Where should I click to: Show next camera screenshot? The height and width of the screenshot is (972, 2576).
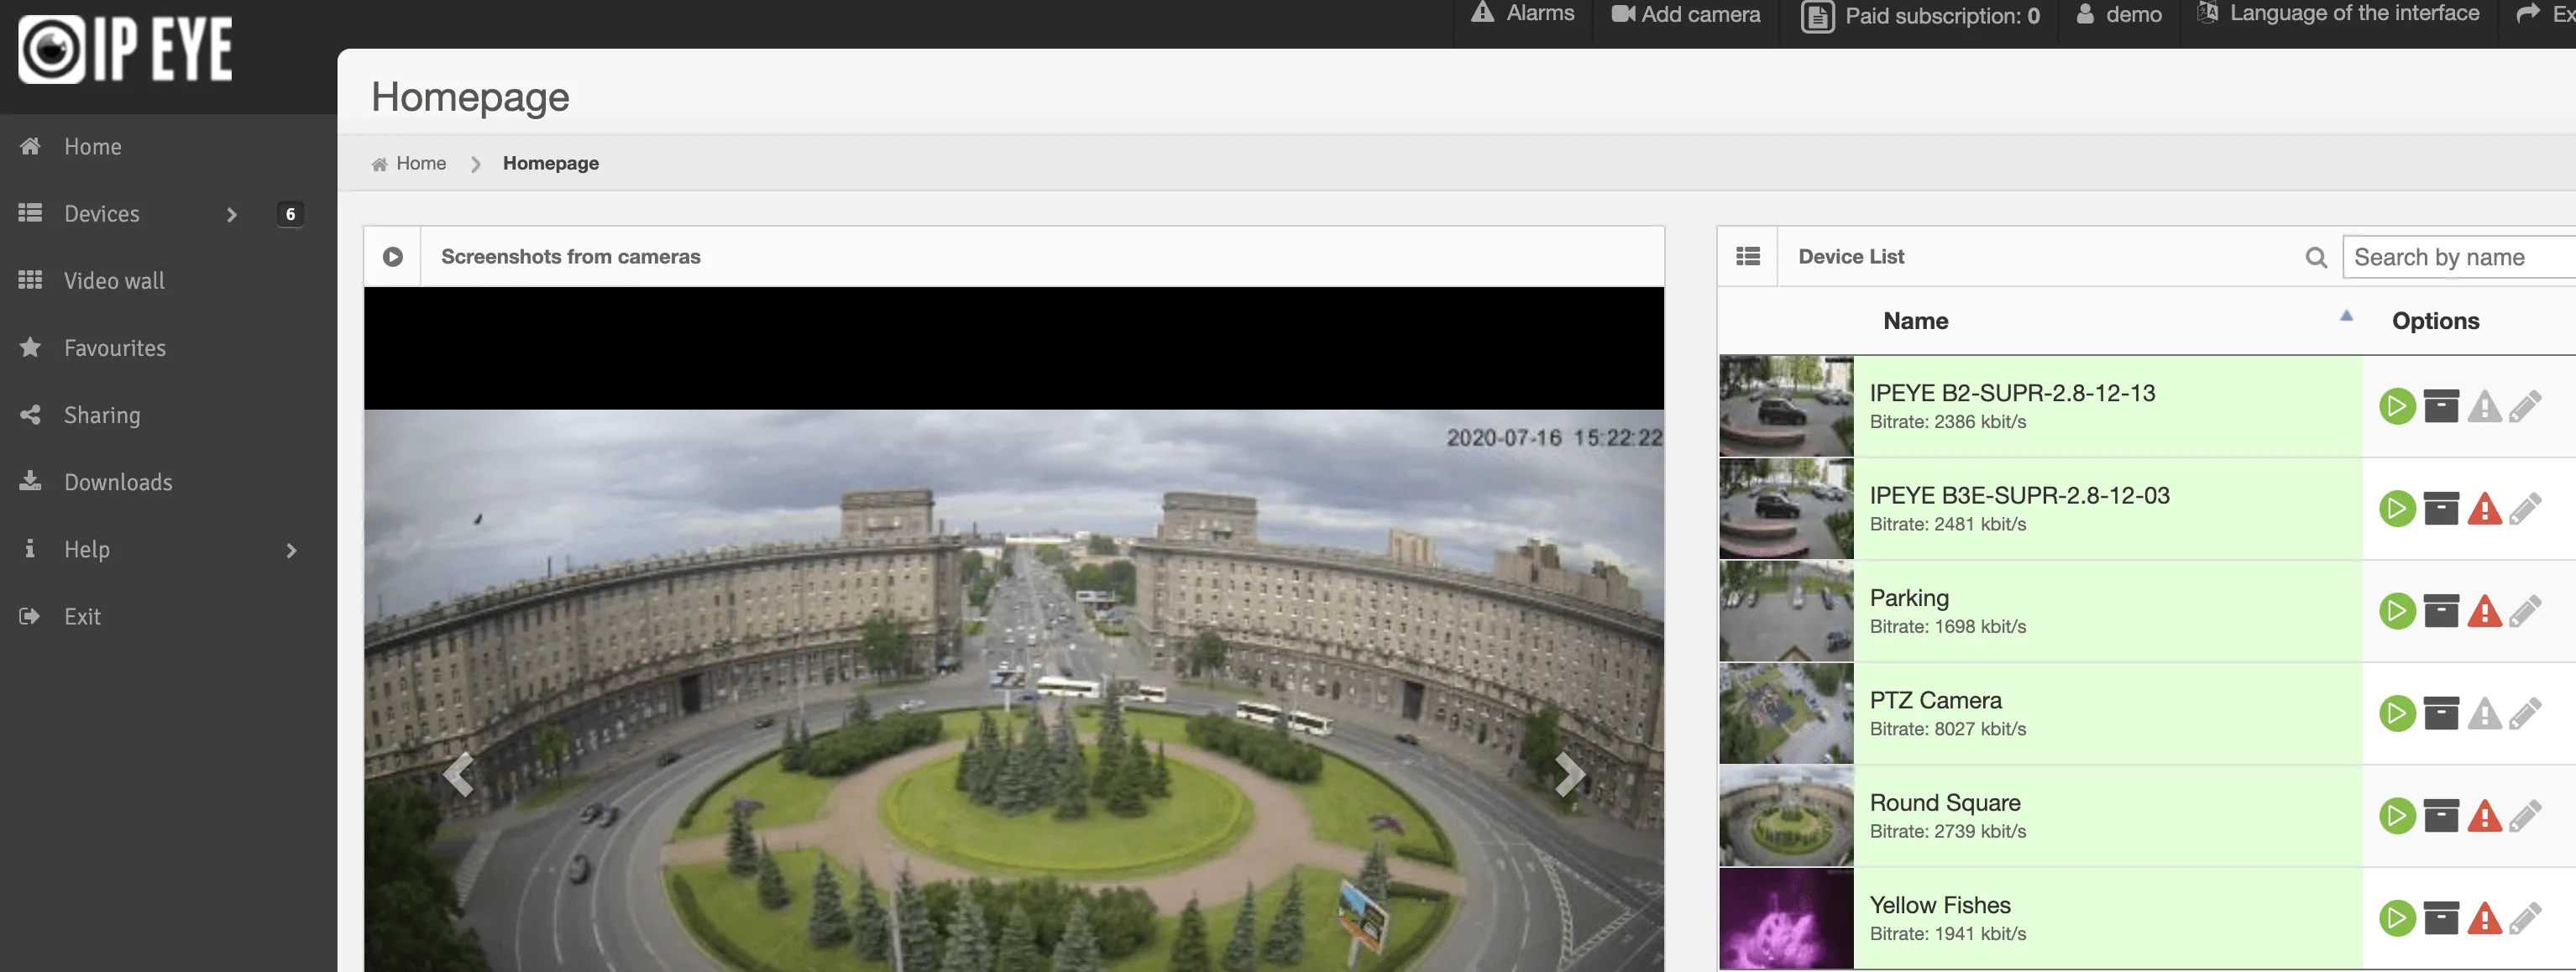pyautogui.click(x=1569, y=774)
